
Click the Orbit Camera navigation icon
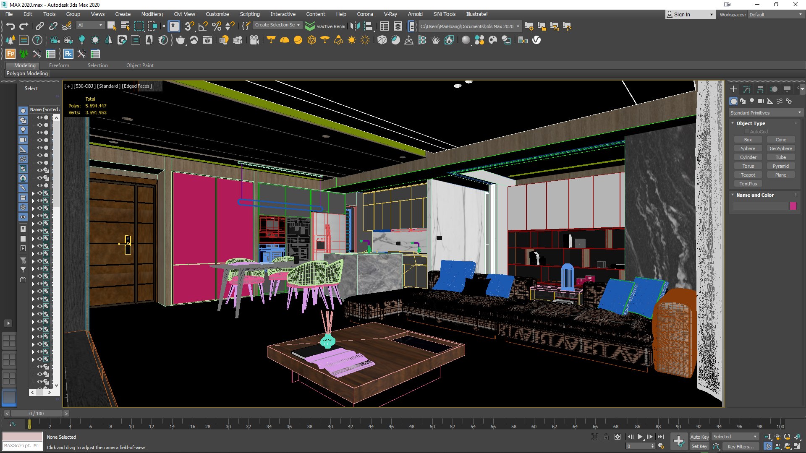point(787,446)
